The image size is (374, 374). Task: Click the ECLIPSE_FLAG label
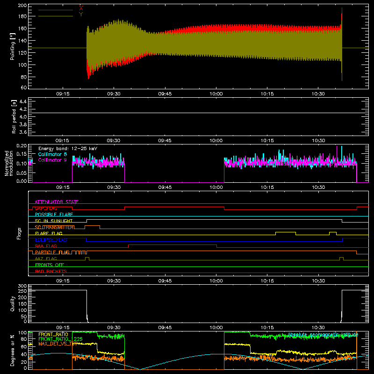(x=51, y=240)
